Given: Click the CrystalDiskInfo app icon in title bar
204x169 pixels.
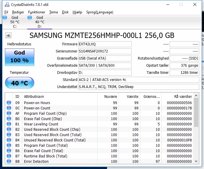Looking at the screenshot, I should click(x=7, y=4).
